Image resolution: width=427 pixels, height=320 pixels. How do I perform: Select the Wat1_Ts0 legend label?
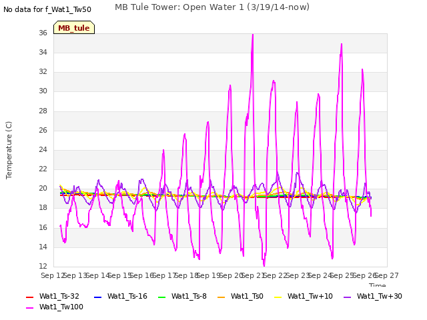click(x=247, y=296)
